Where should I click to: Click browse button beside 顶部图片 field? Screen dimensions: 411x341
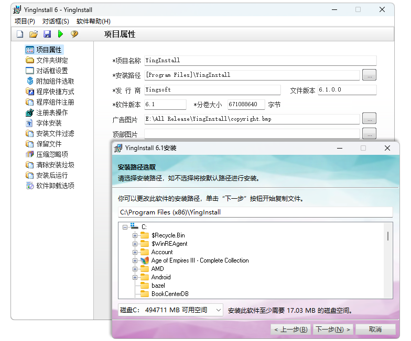(369, 134)
